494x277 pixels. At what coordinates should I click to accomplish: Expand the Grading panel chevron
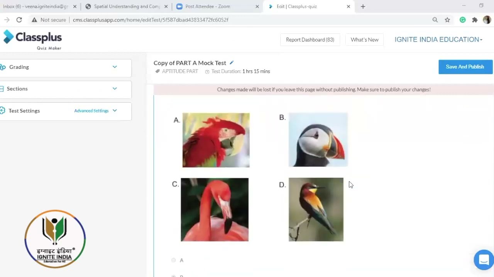[x=115, y=67]
